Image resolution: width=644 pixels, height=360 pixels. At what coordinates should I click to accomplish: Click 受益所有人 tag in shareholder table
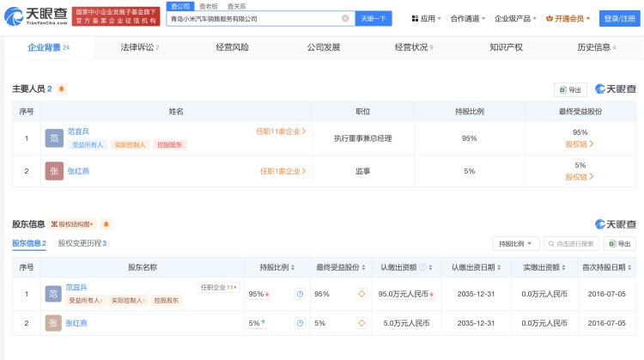(x=86, y=301)
